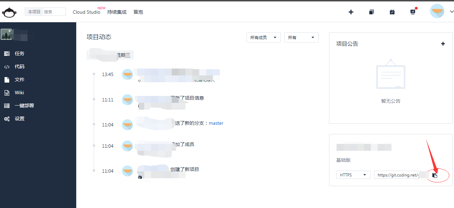Open the HTTPS protocol dropdown
The height and width of the screenshot is (208, 454).
coord(353,175)
